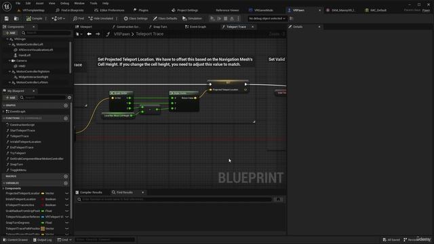Select the TryTeleport function
The image size is (434, 244).
[18, 153]
